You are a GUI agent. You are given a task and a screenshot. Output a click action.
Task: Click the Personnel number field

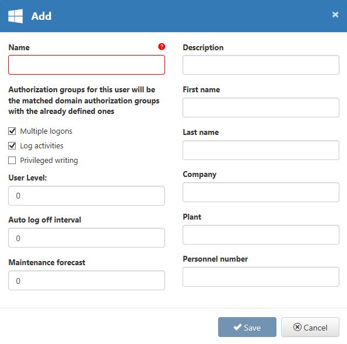tap(261, 277)
